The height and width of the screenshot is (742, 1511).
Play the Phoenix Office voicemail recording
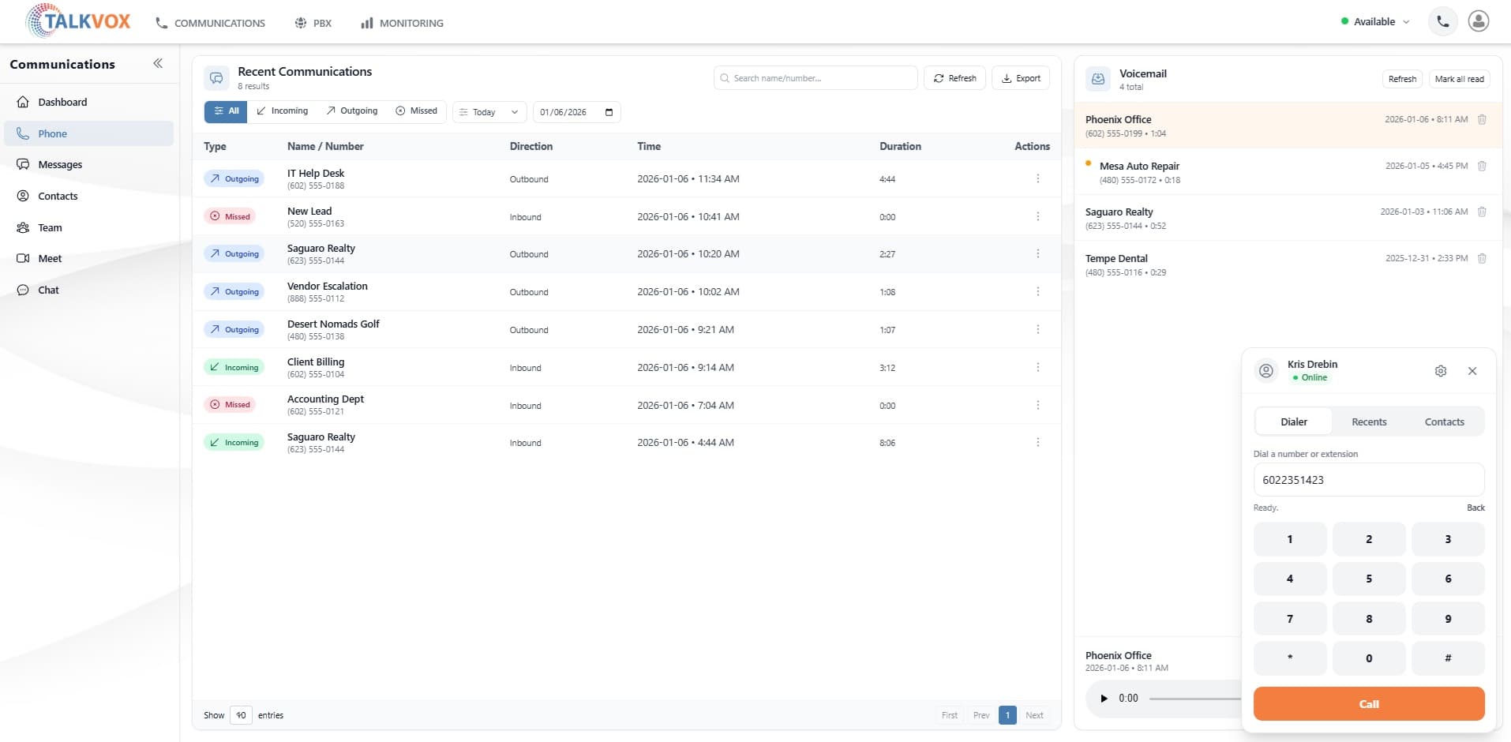click(x=1103, y=698)
